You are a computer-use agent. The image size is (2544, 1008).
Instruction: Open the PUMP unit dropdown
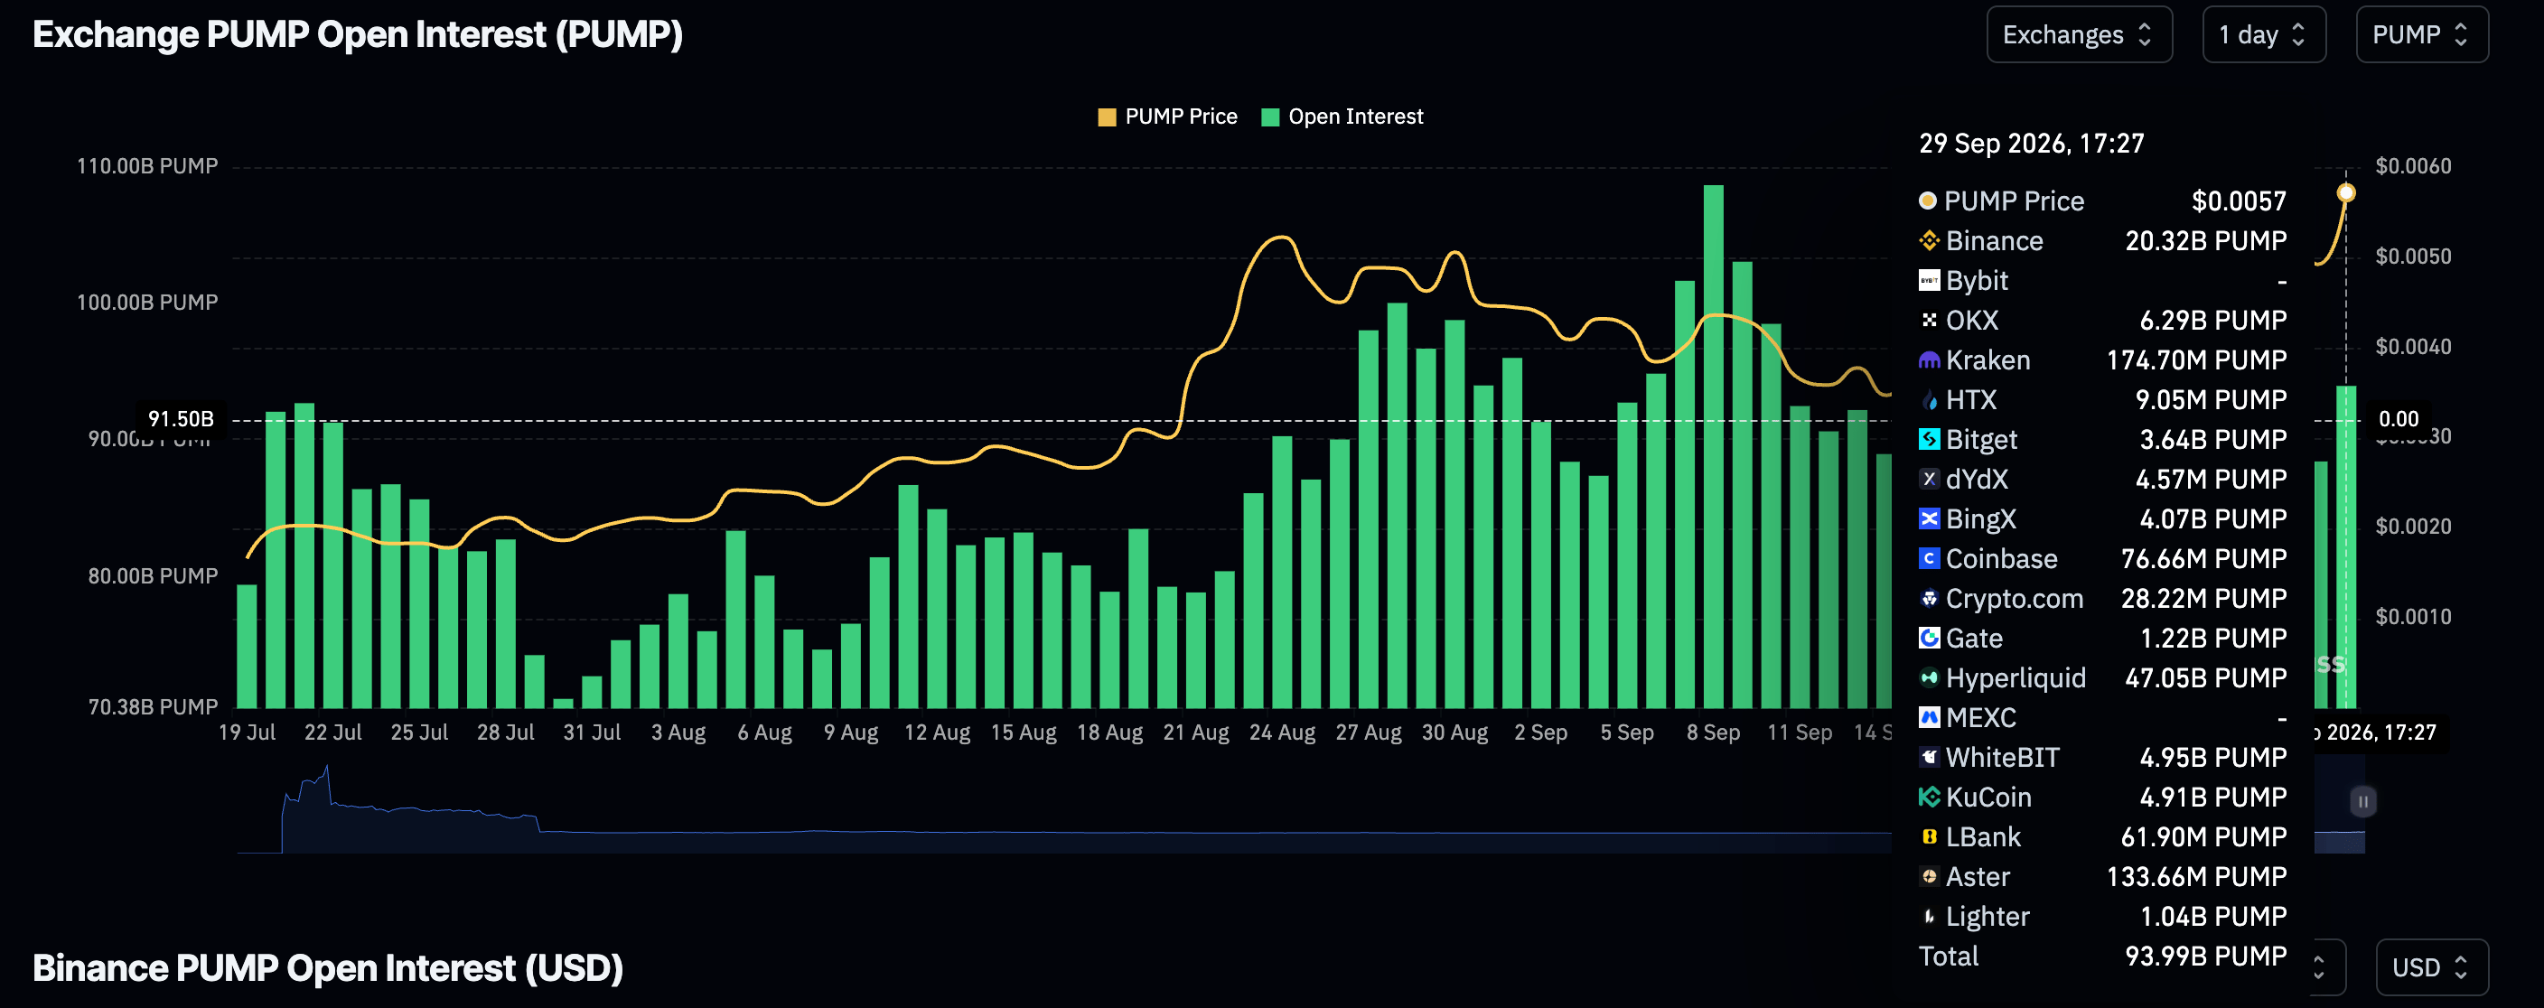pyautogui.click(x=2421, y=34)
